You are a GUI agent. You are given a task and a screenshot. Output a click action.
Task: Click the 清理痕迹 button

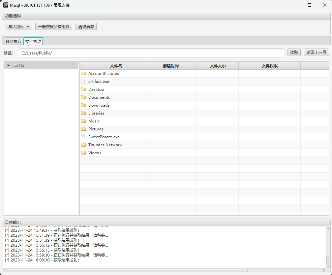pyautogui.click(x=86, y=27)
